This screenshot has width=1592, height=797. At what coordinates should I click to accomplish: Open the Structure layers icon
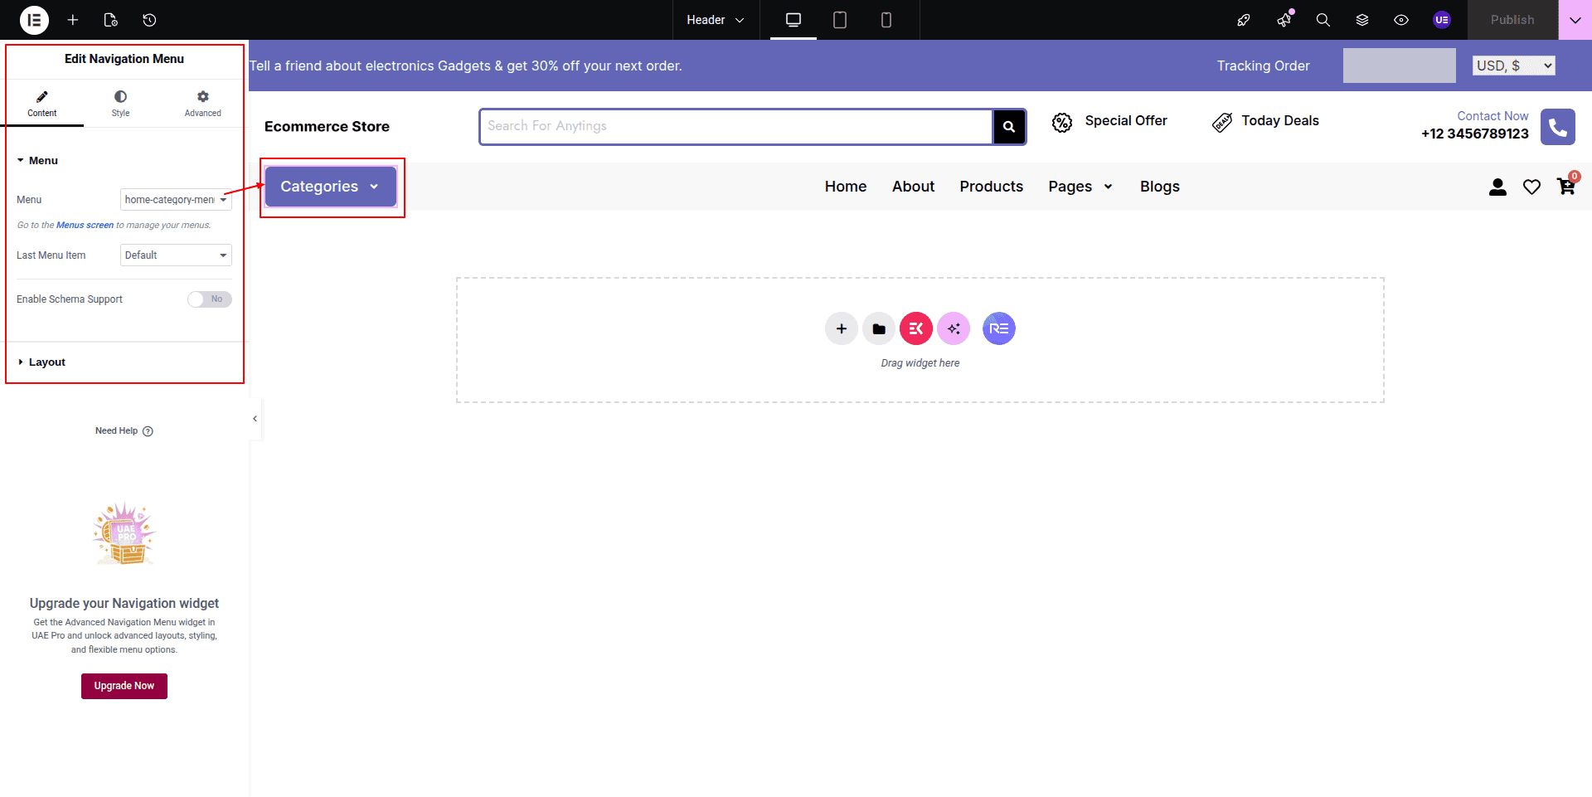(x=1361, y=20)
